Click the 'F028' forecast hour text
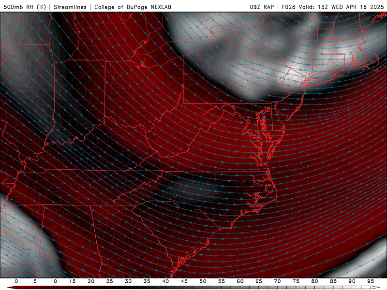This screenshot has width=387, height=290. tap(288, 7)
